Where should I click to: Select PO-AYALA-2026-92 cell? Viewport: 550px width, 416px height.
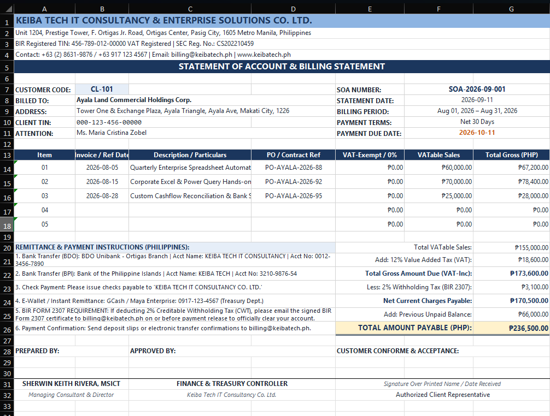293,182
